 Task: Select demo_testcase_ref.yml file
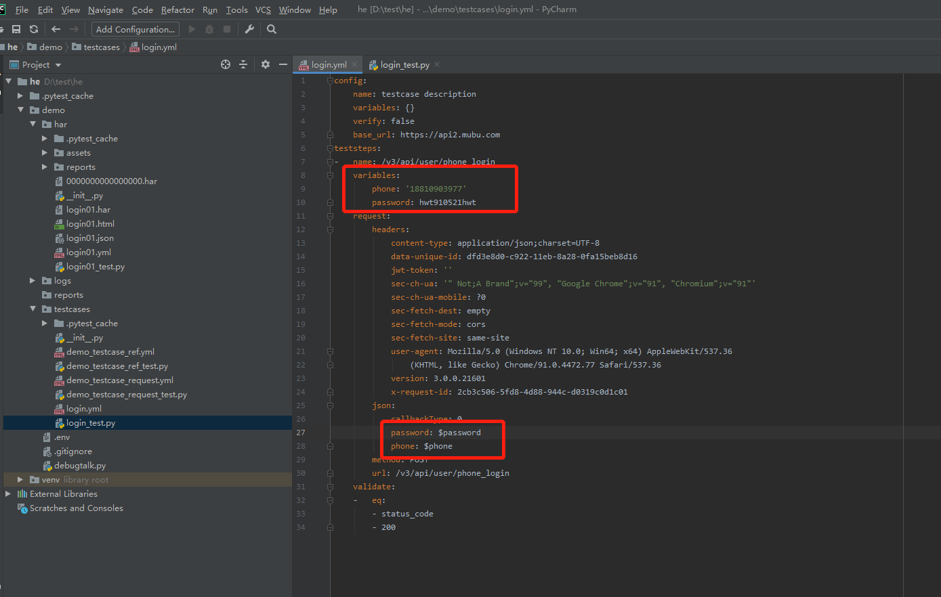(x=110, y=352)
